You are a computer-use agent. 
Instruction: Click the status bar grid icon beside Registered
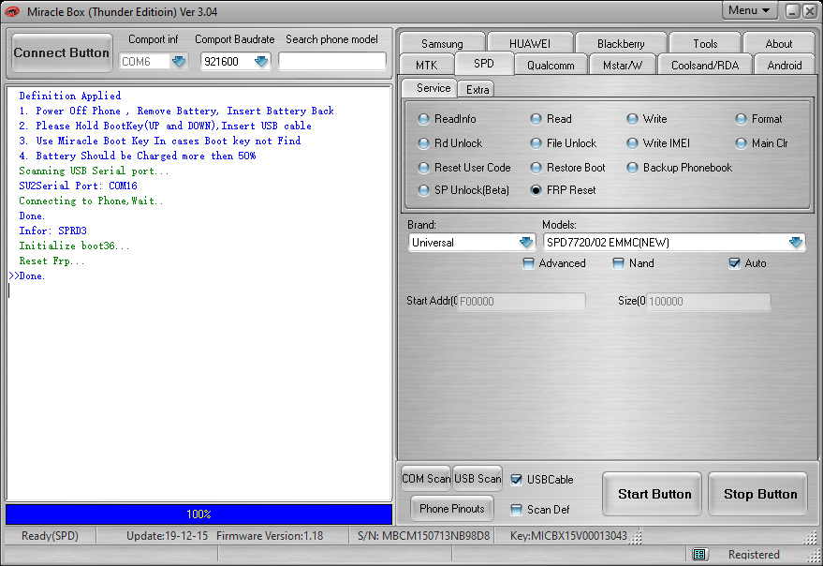point(698,554)
